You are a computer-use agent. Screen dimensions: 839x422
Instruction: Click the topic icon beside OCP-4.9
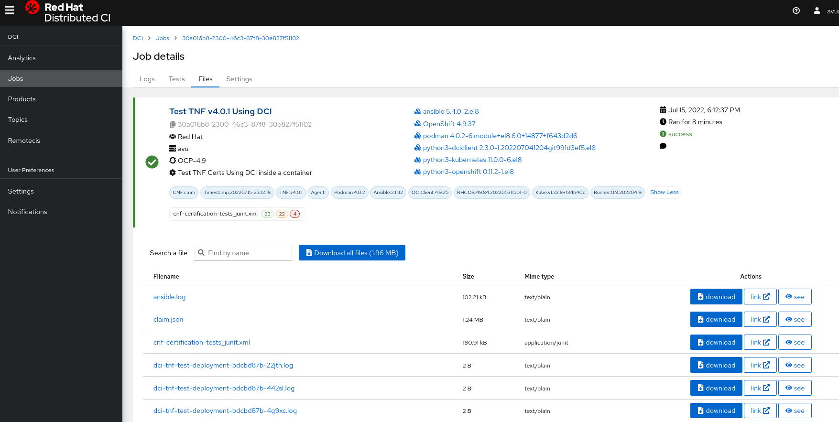pos(173,161)
